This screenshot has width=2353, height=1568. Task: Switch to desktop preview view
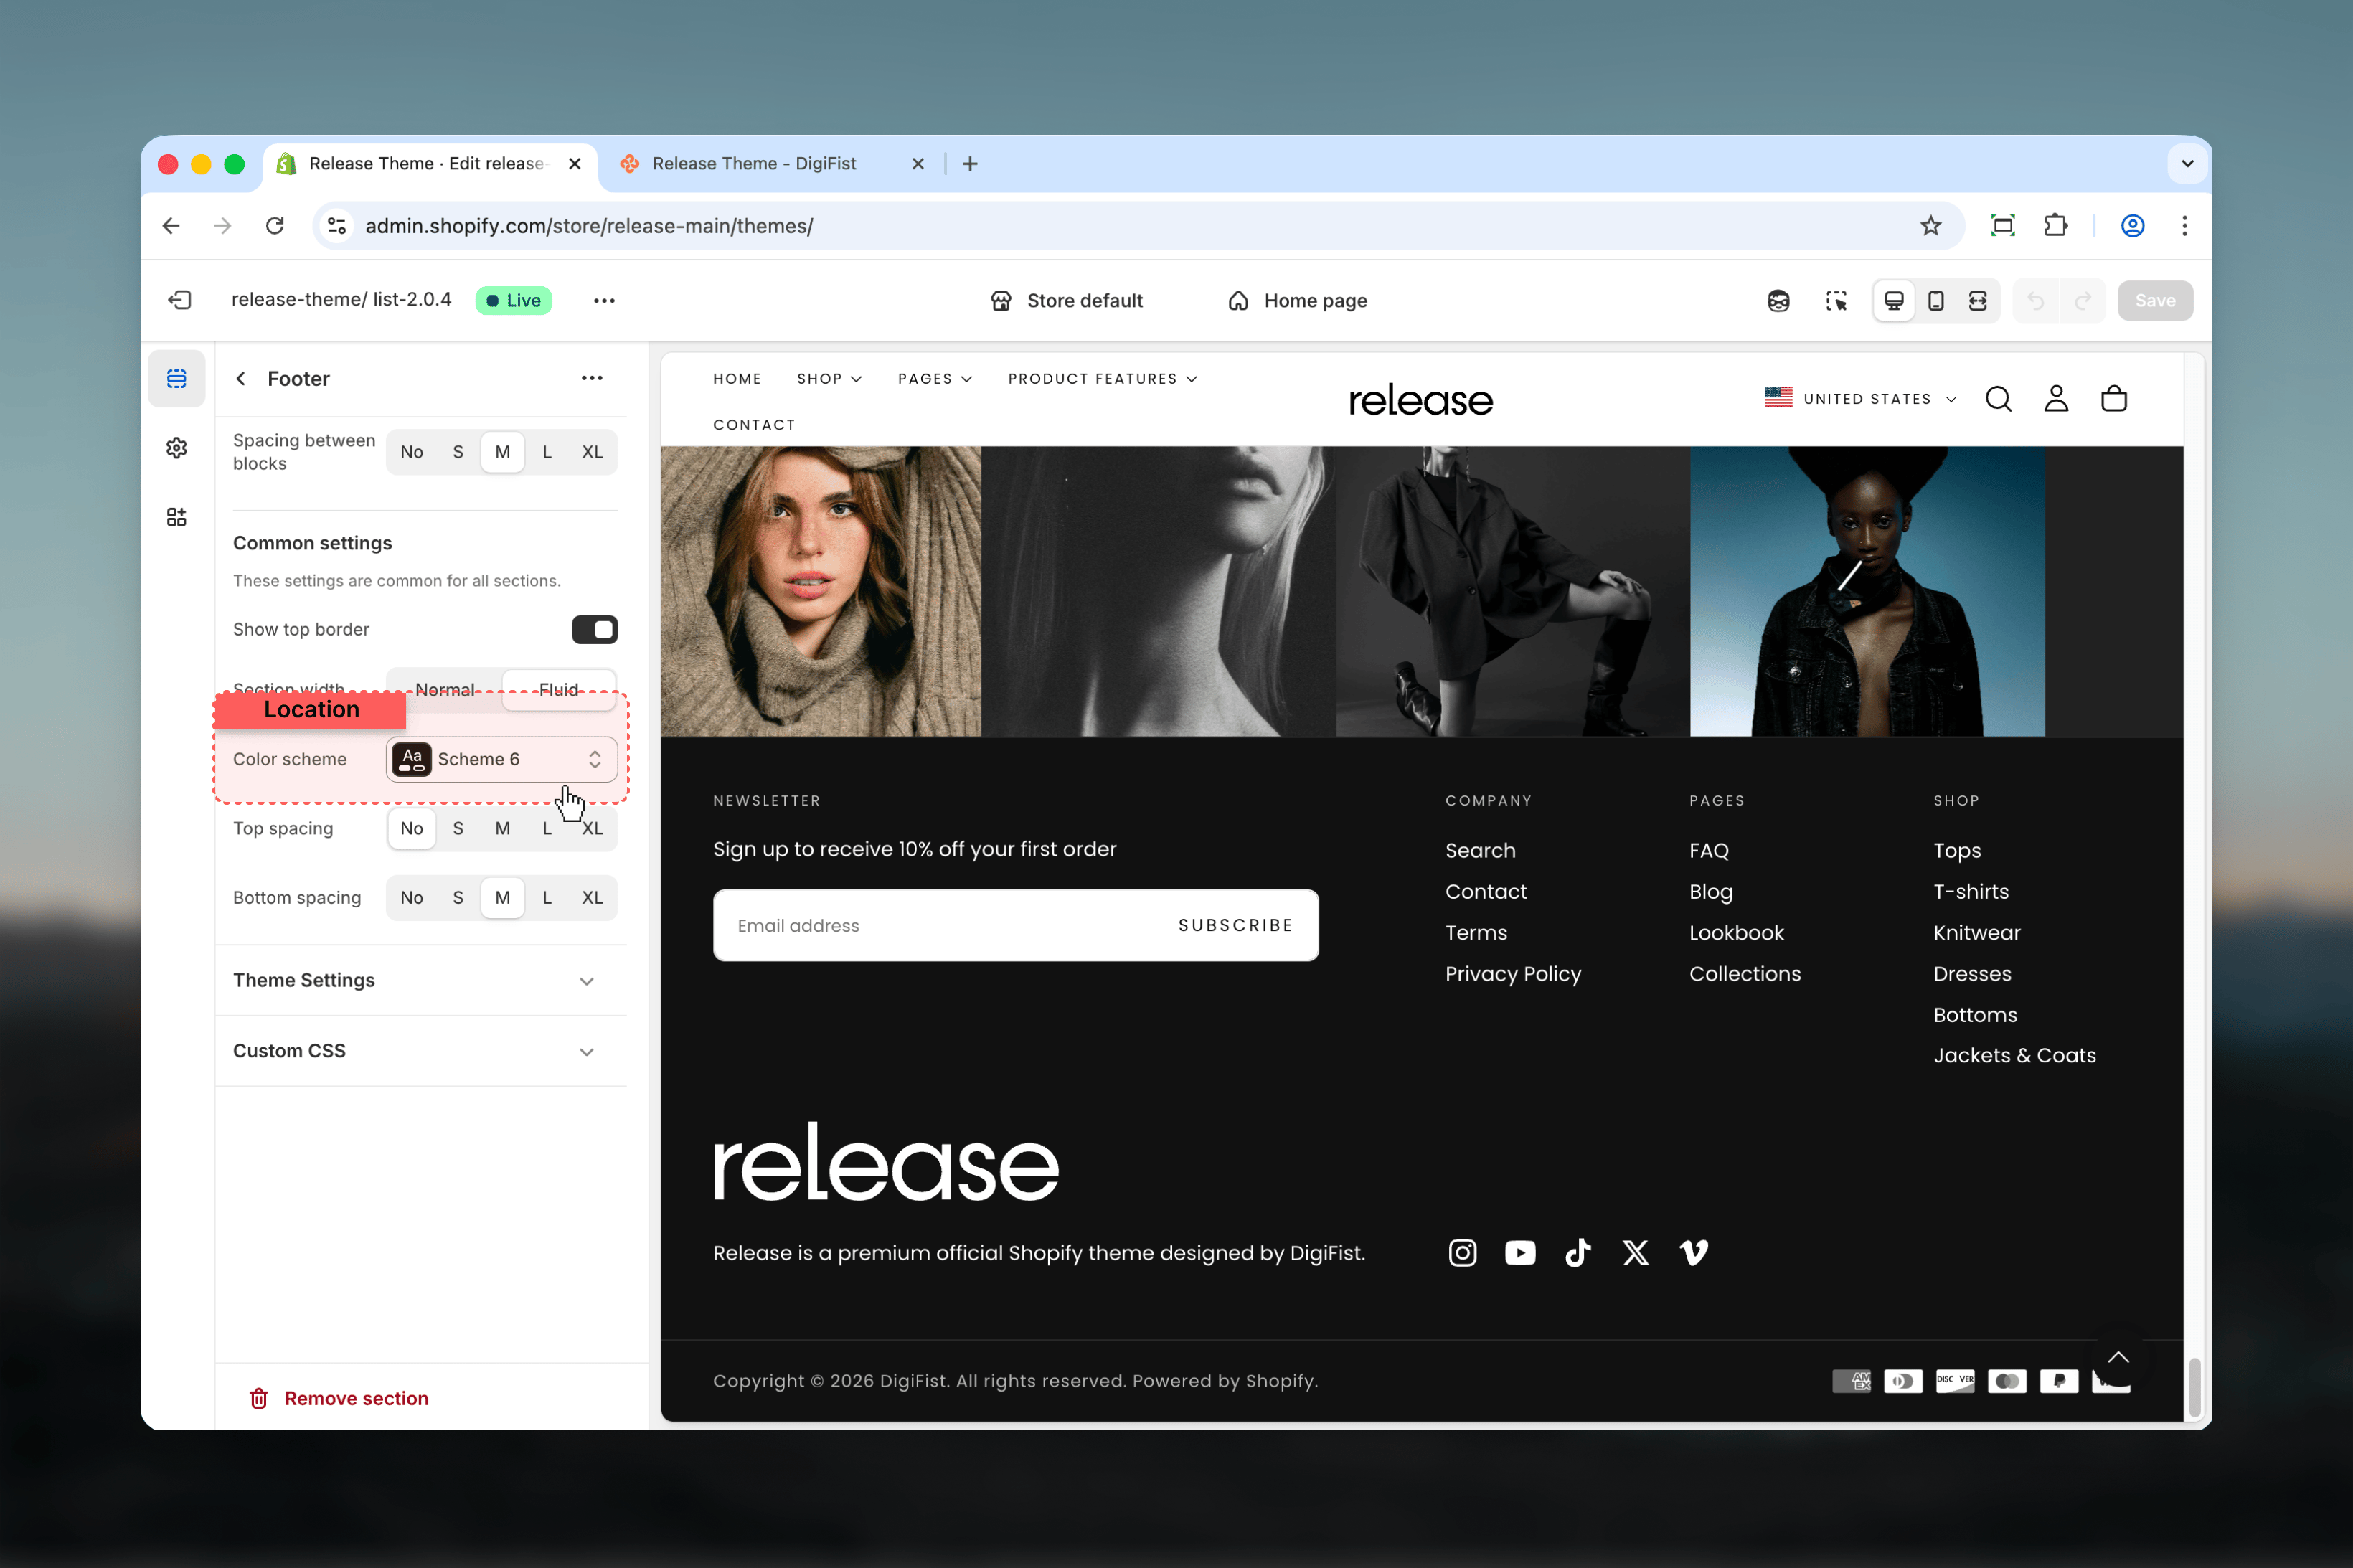[1894, 300]
